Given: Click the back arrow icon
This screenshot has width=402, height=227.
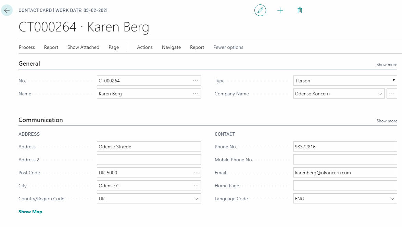Looking at the screenshot, I should tap(7, 11).
